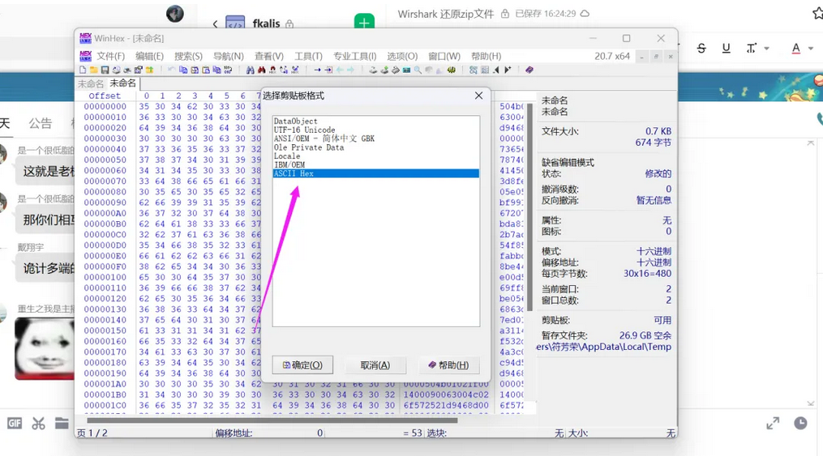The width and height of the screenshot is (823, 456).
Task: Click the 偏移地址 status bar field
Action: point(268,433)
